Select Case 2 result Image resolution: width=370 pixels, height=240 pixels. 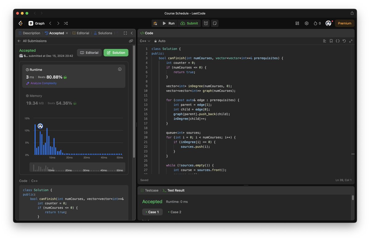(175, 212)
